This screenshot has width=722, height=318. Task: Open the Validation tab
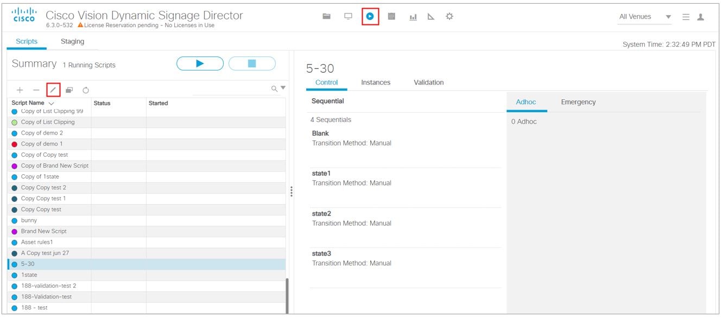pyautogui.click(x=429, y=82)
